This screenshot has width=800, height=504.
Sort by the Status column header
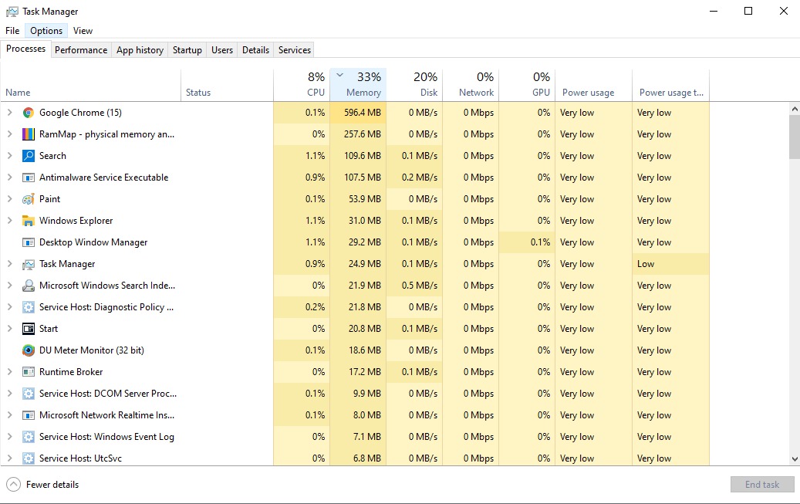tap(227, 85)
